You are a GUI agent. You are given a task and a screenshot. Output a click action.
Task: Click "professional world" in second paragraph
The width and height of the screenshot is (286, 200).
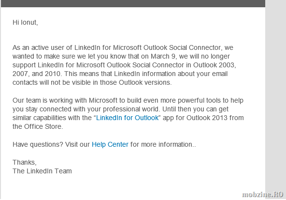[131, 109]
